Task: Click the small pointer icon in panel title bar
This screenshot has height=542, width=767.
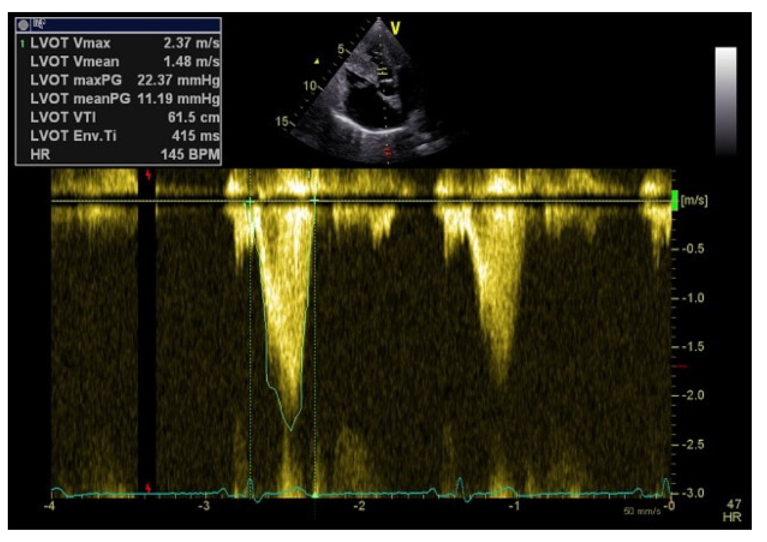Action: pyautogui.click(x=39, y=24)
